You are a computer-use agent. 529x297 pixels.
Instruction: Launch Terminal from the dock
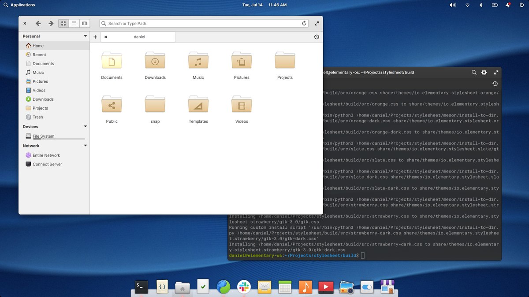pos(142,286)
